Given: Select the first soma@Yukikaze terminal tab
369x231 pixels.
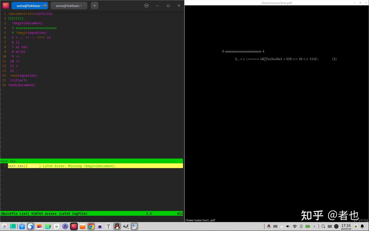Looking at the screenshot, I should [x=30, y=6].
